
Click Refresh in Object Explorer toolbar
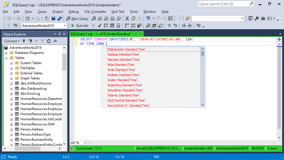[x=49, y=41]
